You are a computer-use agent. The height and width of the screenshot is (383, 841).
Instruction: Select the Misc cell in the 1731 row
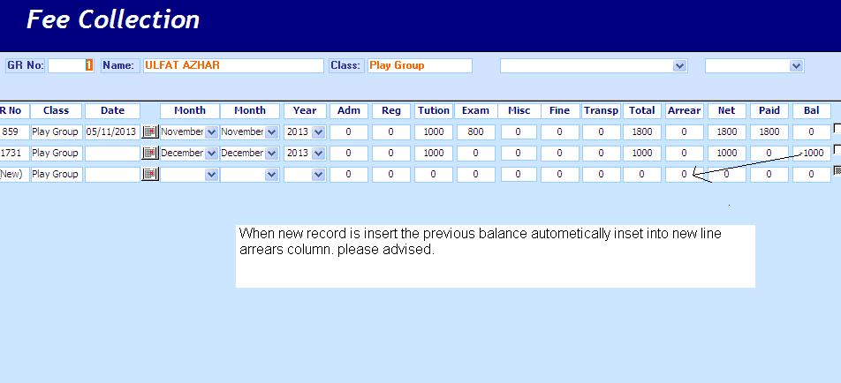(x=518, y=154)
